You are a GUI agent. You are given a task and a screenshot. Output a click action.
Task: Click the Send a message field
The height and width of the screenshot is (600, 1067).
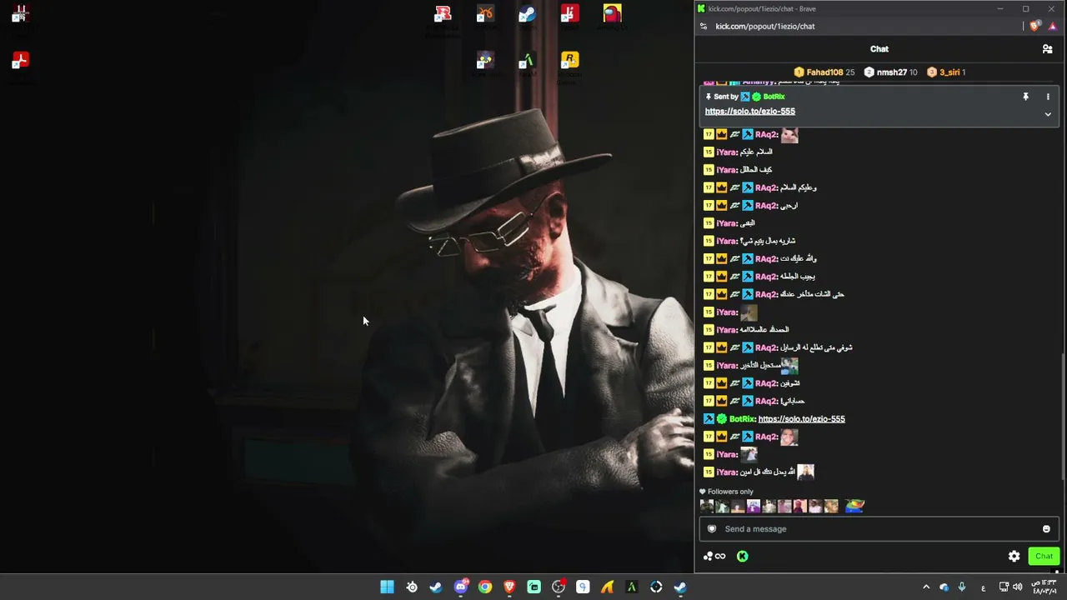pyautogui.click(x=879, y=529)
